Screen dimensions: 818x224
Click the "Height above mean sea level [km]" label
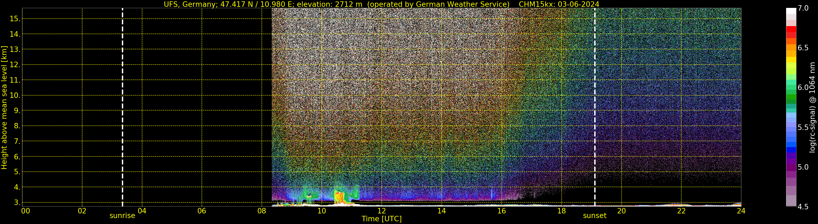[x=4, y=107]
